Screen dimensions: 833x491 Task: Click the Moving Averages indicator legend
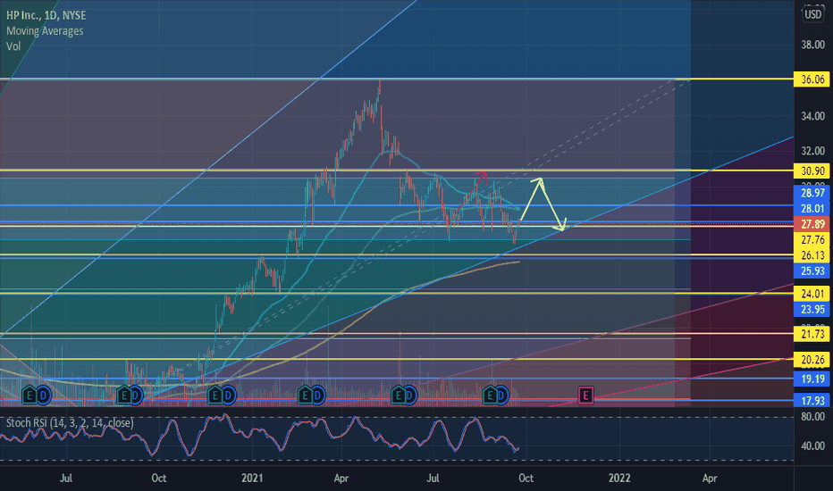(45, 30)
